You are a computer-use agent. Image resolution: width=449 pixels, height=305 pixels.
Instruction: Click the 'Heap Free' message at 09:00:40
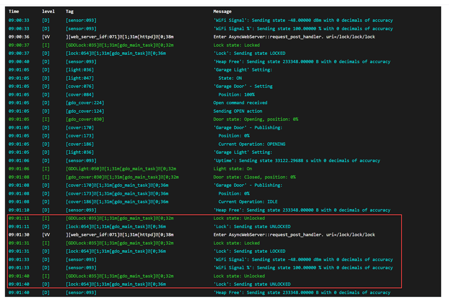(302, 62)
